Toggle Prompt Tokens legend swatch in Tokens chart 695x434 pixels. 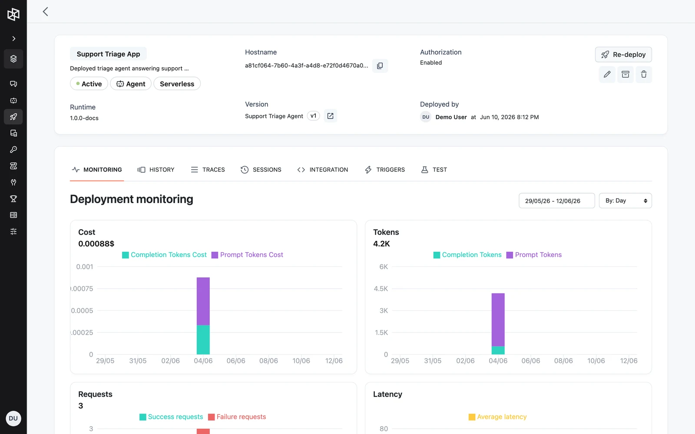[510, 255]
